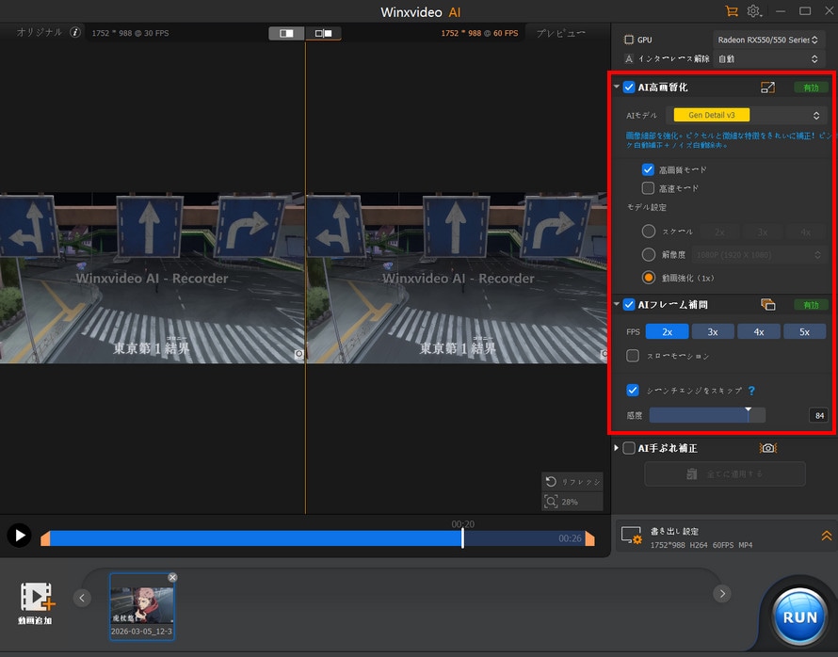Viewport: 838px width, 657px height.
Task: Select the スケール radio button
Action: (x=648, y=232)
